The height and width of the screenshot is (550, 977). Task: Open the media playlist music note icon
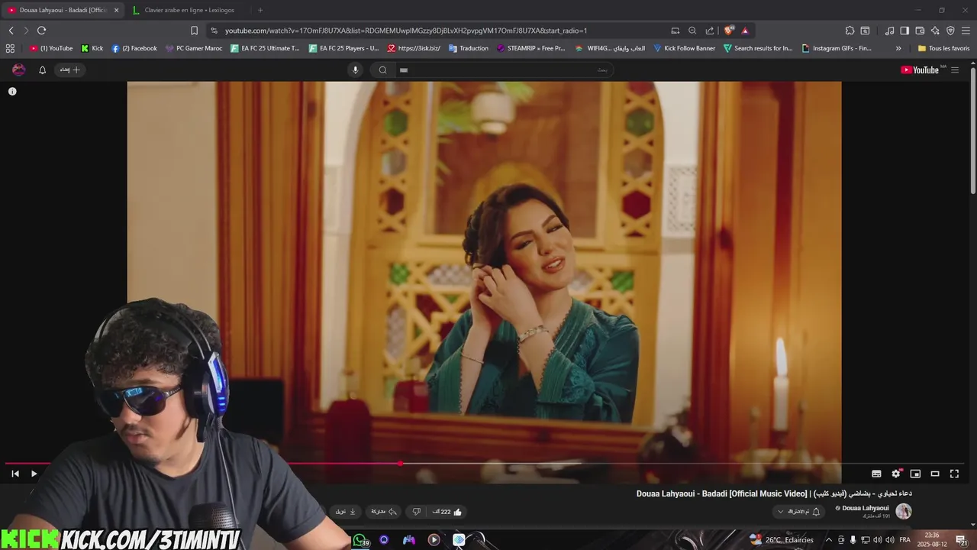[x=889, y=31]
